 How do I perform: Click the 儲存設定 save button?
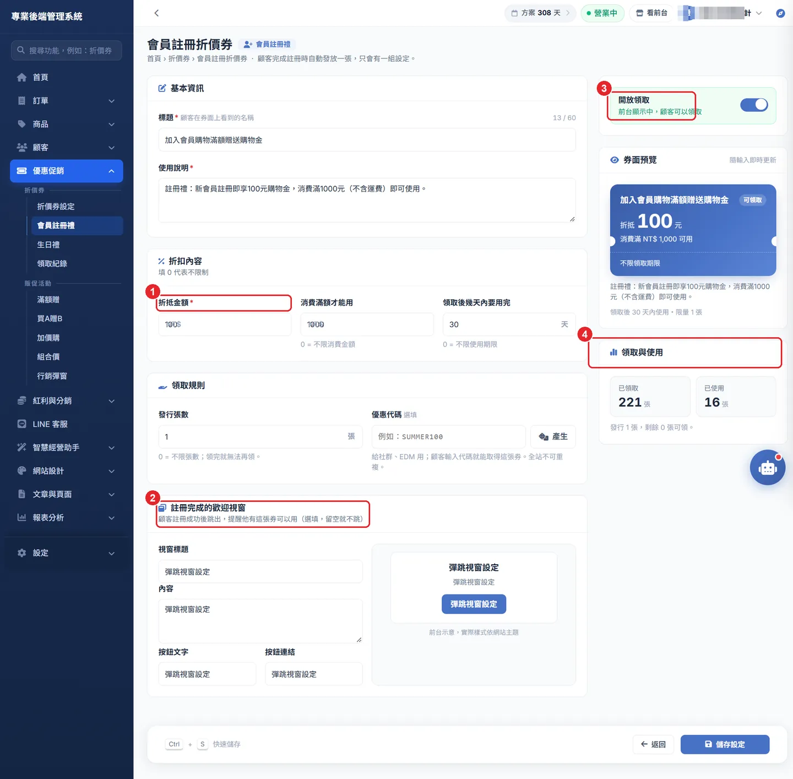click(x=725, y=744)
